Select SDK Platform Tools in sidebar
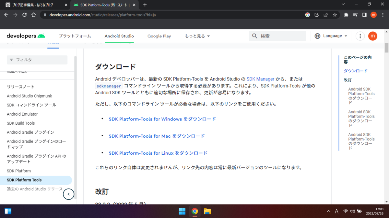Viewport: 389px width, 218px height. point(36,180)
